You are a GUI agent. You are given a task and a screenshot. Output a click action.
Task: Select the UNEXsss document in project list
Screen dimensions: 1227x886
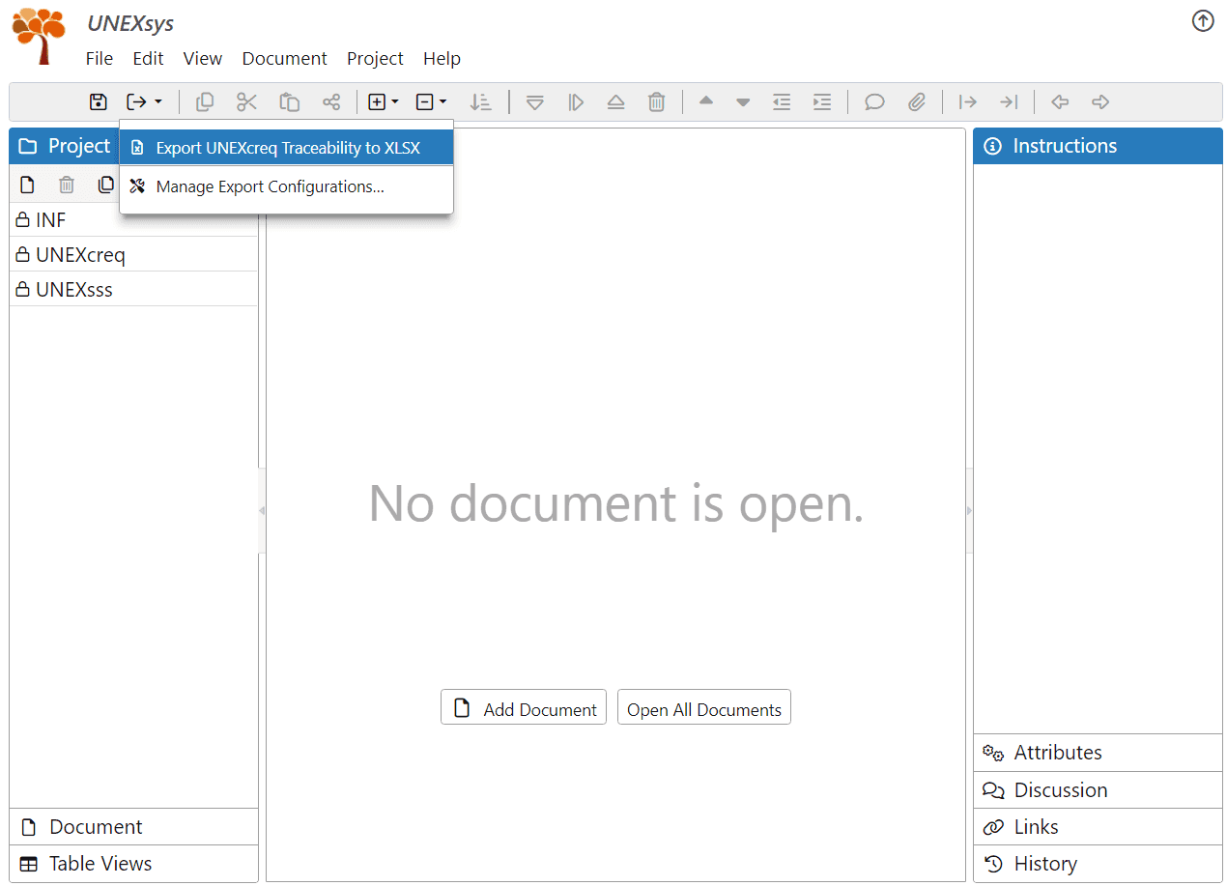click(x=133, y=290)
